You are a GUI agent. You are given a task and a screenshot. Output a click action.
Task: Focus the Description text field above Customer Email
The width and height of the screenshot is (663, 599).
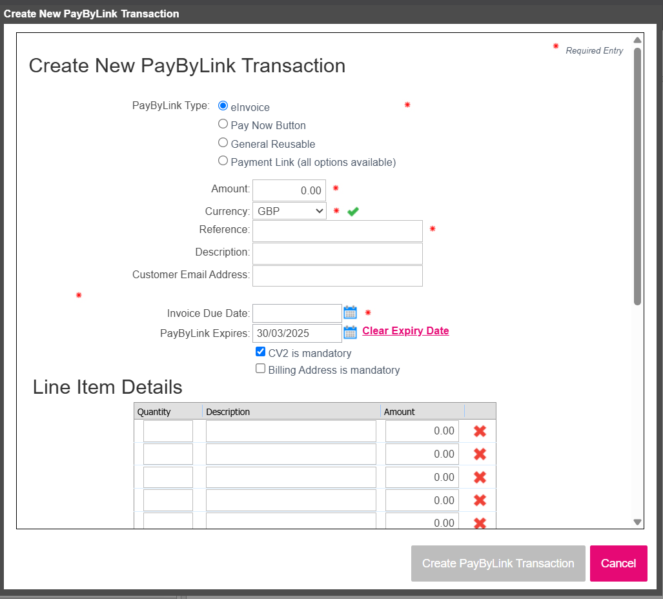[x=338, y=254]
